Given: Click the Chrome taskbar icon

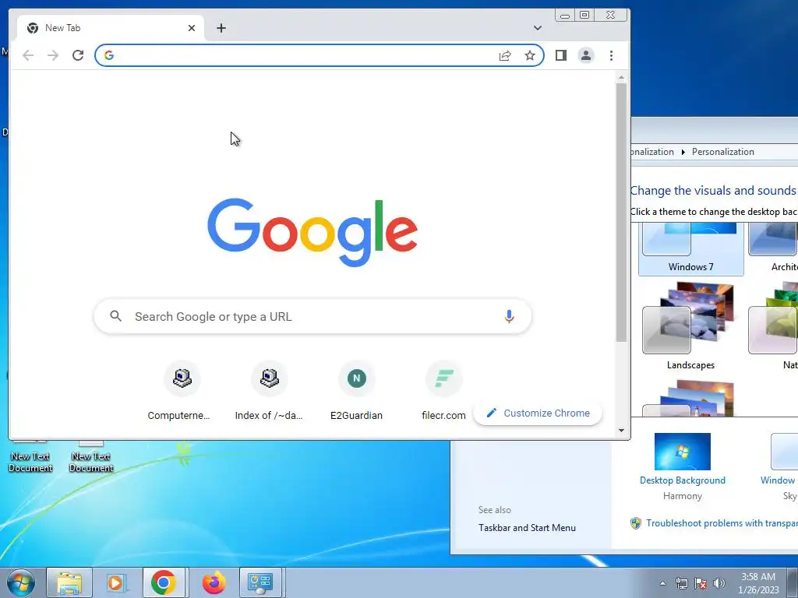Looking at the screenshot, I should tap(164, 582).
